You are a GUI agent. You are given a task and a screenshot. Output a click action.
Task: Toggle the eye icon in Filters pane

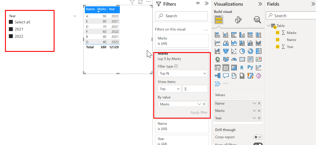pos(198,4)
